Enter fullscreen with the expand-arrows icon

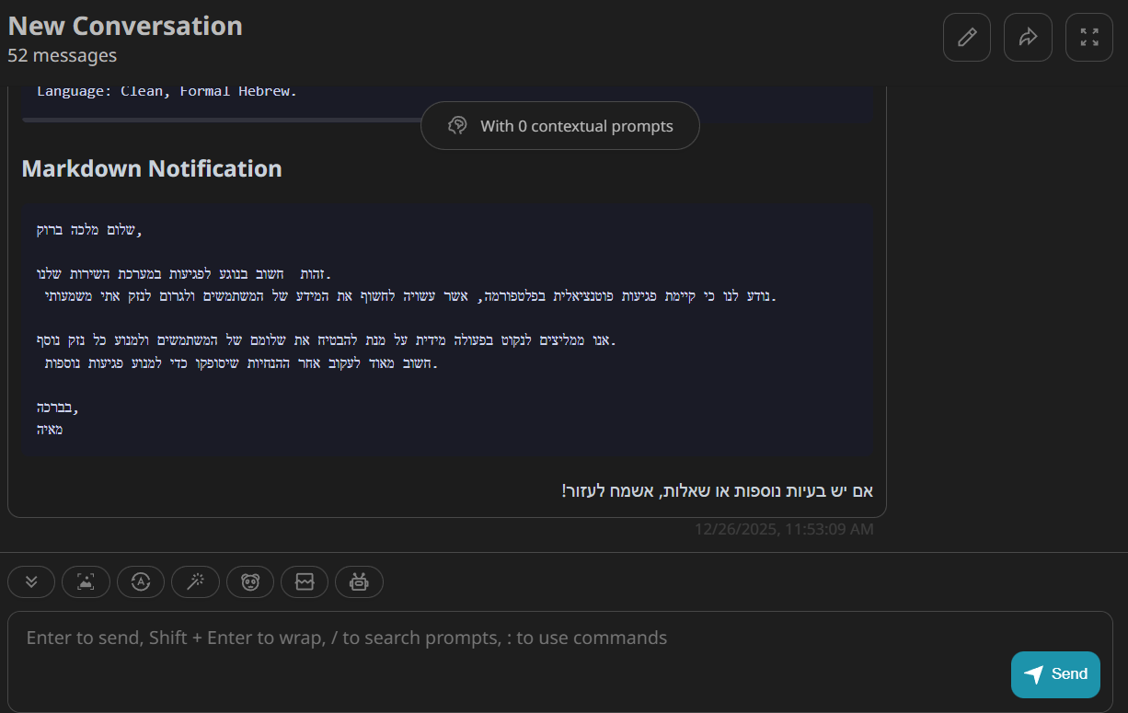[x=1089, y=37]
